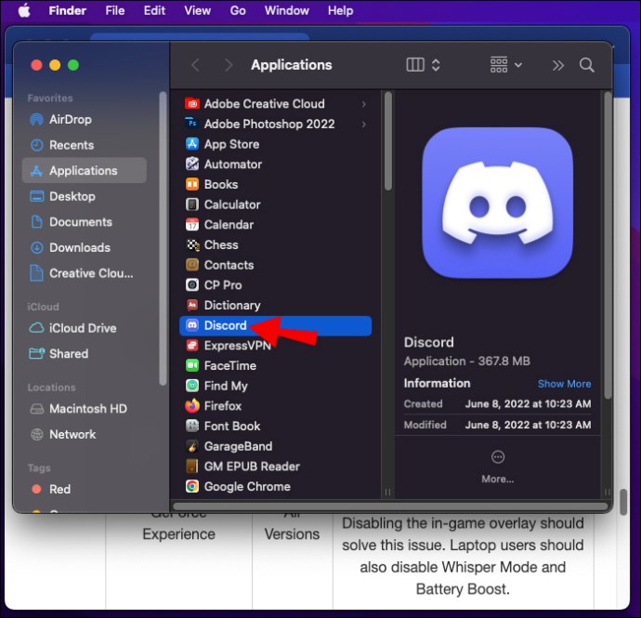This screenshot has width=641, height=618.
Task: Click the Adobe Creative Cloud icon
Action: (192, 103)
